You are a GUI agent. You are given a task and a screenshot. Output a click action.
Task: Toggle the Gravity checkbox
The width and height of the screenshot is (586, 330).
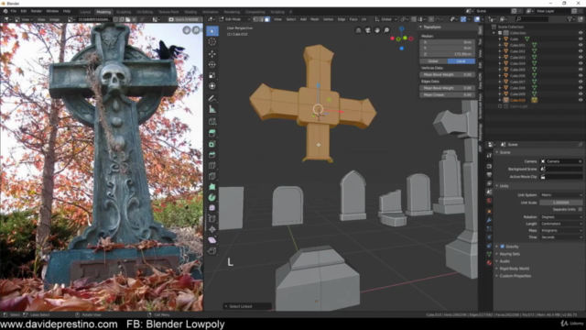pos(503,247)
